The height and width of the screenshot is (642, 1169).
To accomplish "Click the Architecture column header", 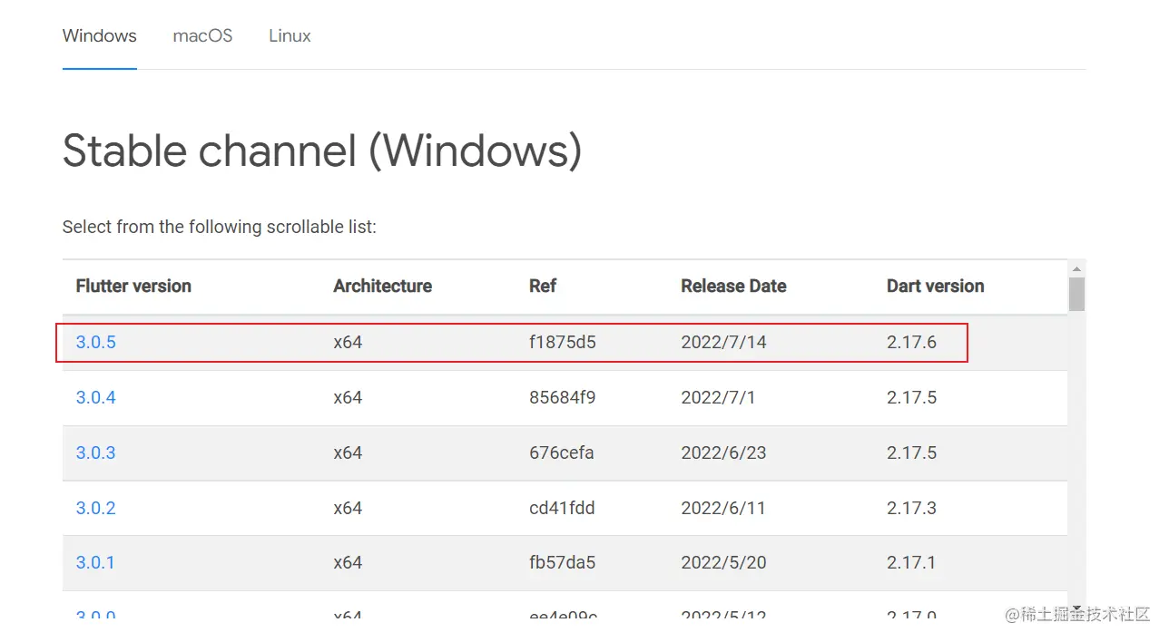I will 382,287.
